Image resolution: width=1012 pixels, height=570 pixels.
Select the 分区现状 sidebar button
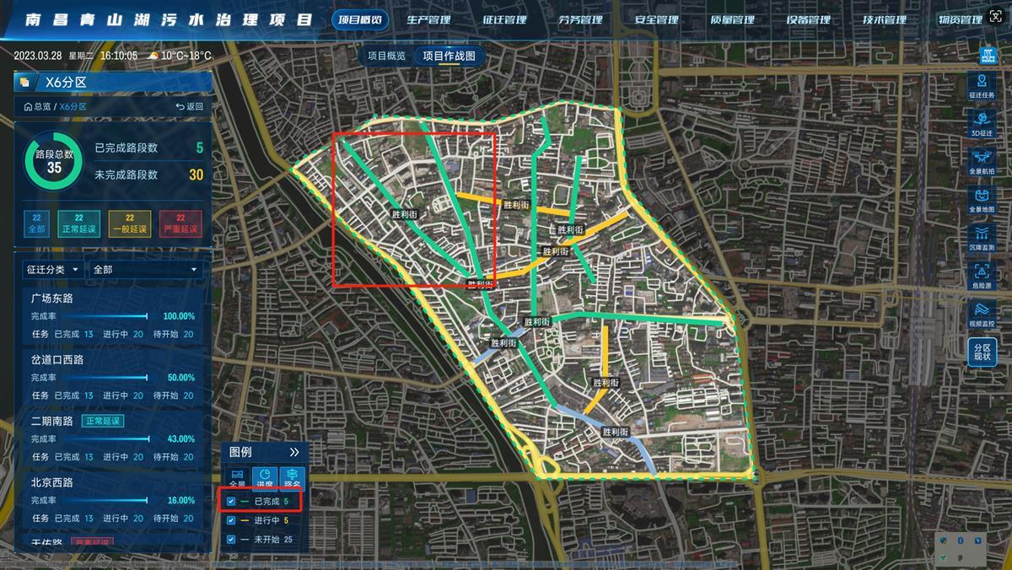pos(982,352)
